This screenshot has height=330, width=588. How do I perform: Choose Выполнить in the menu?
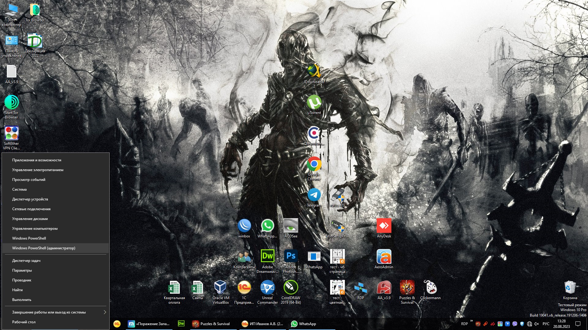[55, 300]
